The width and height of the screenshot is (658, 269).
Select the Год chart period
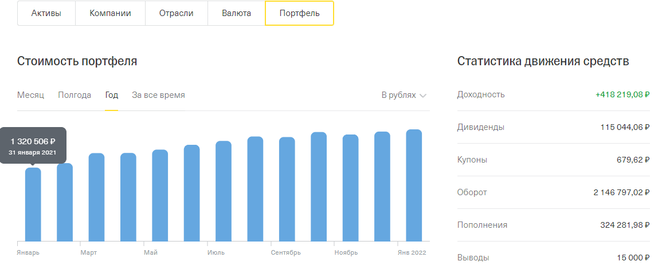pos(111,95)
